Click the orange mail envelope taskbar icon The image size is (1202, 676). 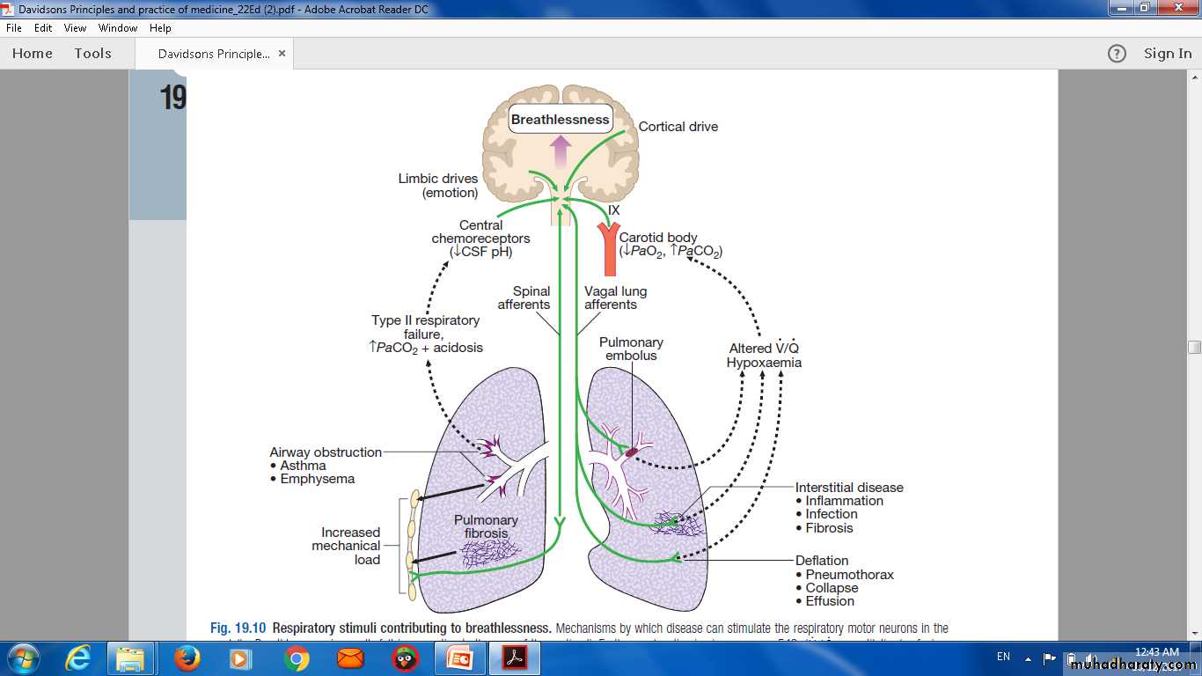coord(350,658)
